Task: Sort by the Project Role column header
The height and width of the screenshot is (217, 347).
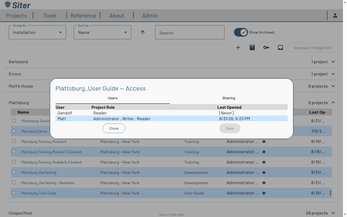Action: coord(103,107)
